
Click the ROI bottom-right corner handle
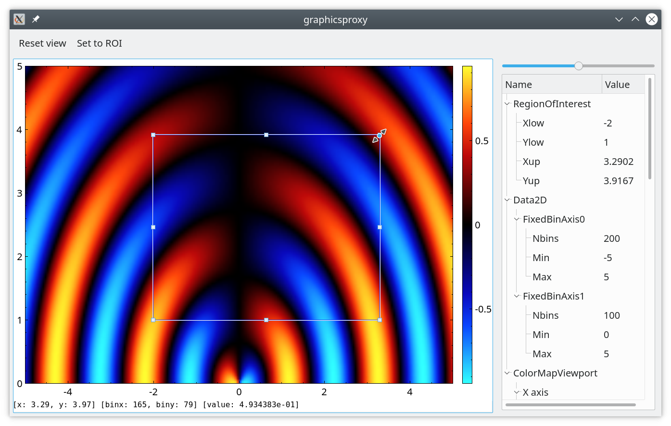[380, 320]
